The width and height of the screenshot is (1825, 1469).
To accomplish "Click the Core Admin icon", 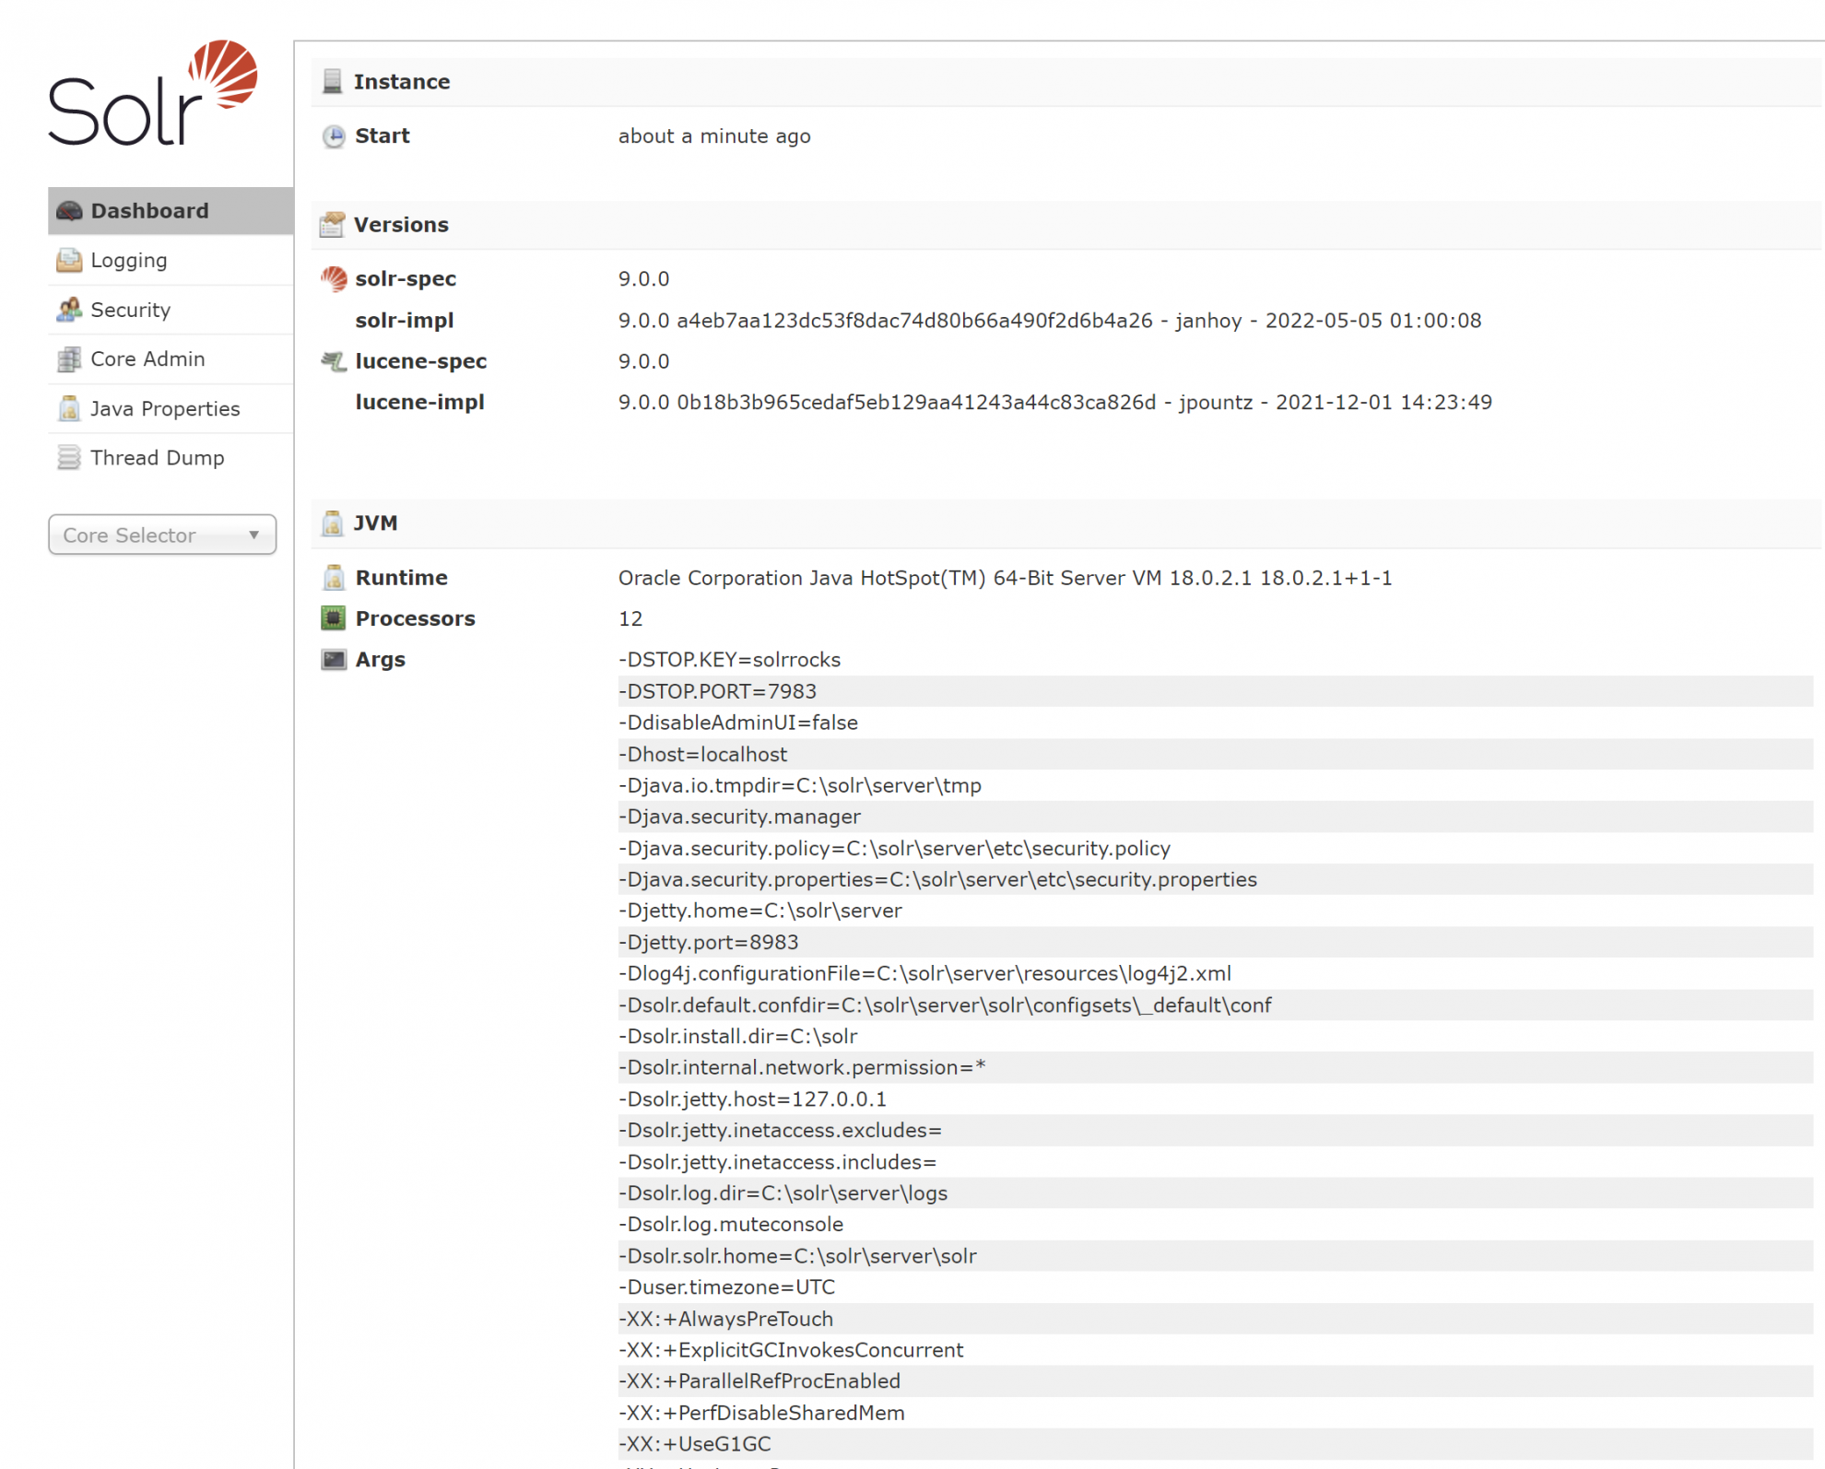I will pyautogui.click(x=68, y=358).
